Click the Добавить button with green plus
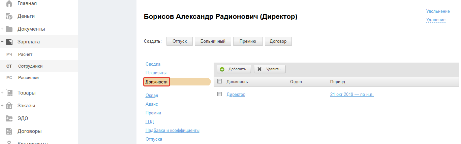 point(234,69)
